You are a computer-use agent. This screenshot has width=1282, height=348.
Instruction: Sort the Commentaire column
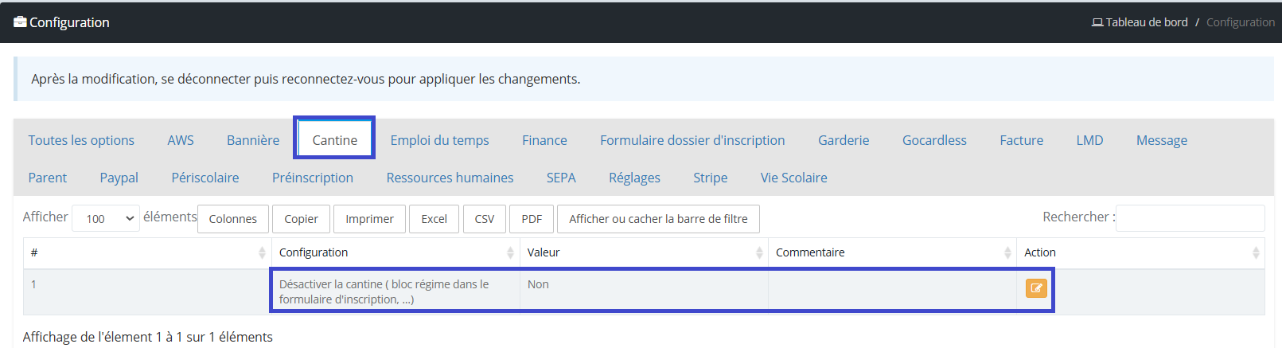click(1007, 252)
